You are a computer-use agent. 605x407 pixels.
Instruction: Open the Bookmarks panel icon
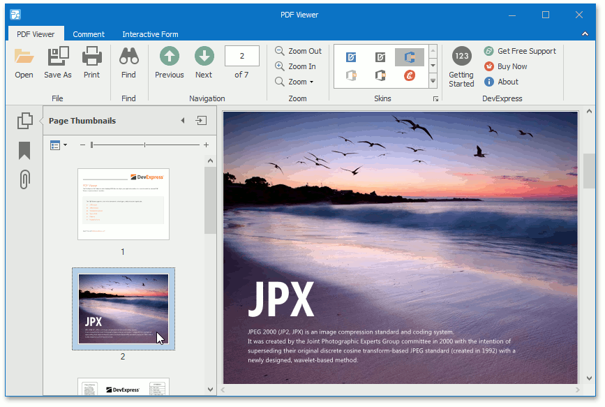tap(24, 150)
